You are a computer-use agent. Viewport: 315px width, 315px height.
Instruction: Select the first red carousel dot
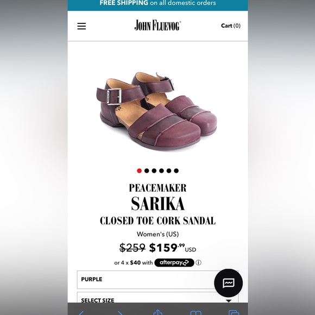(139, 171)
